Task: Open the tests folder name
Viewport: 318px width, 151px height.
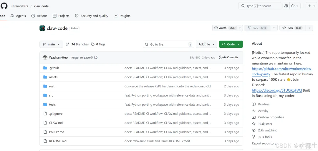Action: click(x=52, y=104)
